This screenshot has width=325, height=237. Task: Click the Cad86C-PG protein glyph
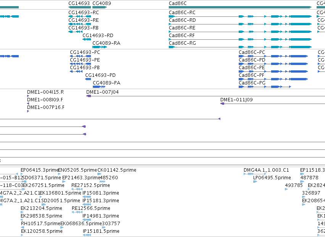265,87
